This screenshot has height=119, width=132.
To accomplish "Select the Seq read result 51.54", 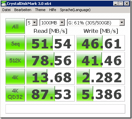I will [x=50, y=43].
